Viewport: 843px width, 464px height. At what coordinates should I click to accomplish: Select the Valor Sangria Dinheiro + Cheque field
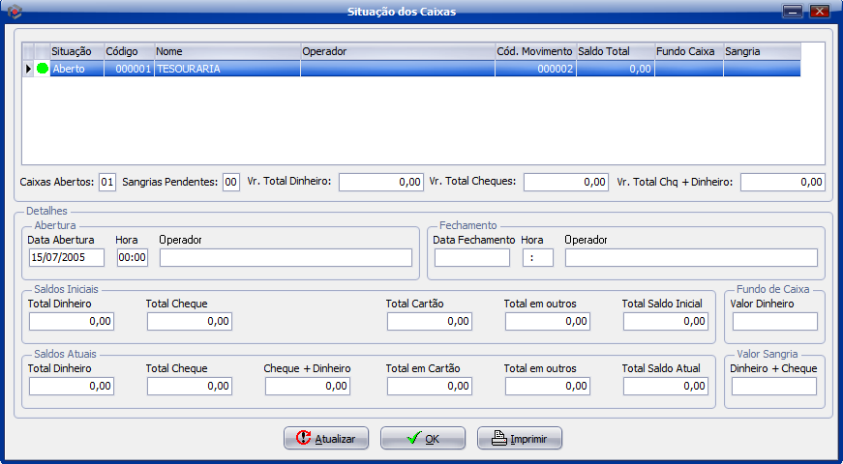point(774,386)
